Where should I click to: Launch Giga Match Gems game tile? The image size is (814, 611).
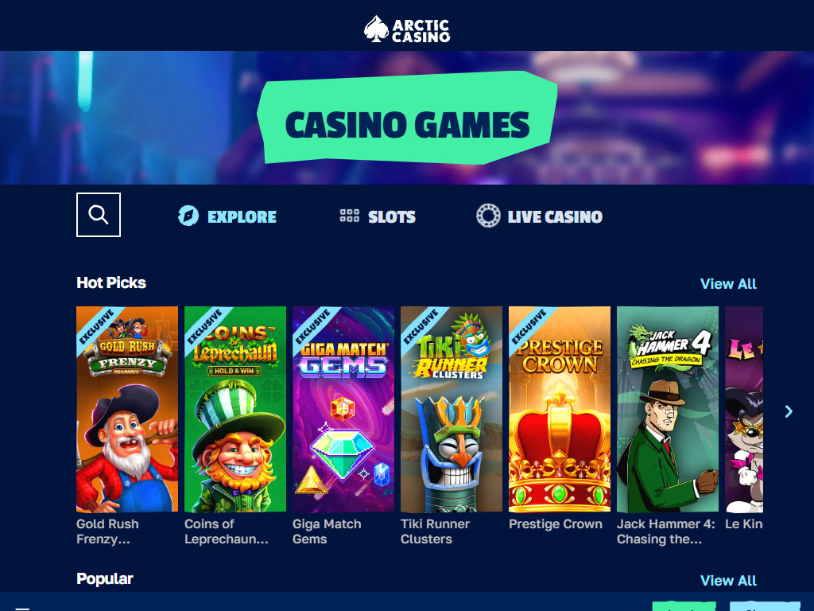[343, 409]
